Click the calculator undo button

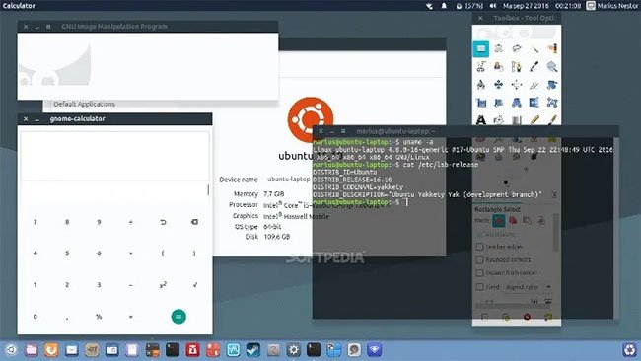(163, 222)
